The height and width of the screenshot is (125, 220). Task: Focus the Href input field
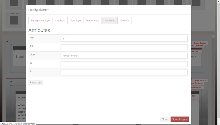[124, 39]
